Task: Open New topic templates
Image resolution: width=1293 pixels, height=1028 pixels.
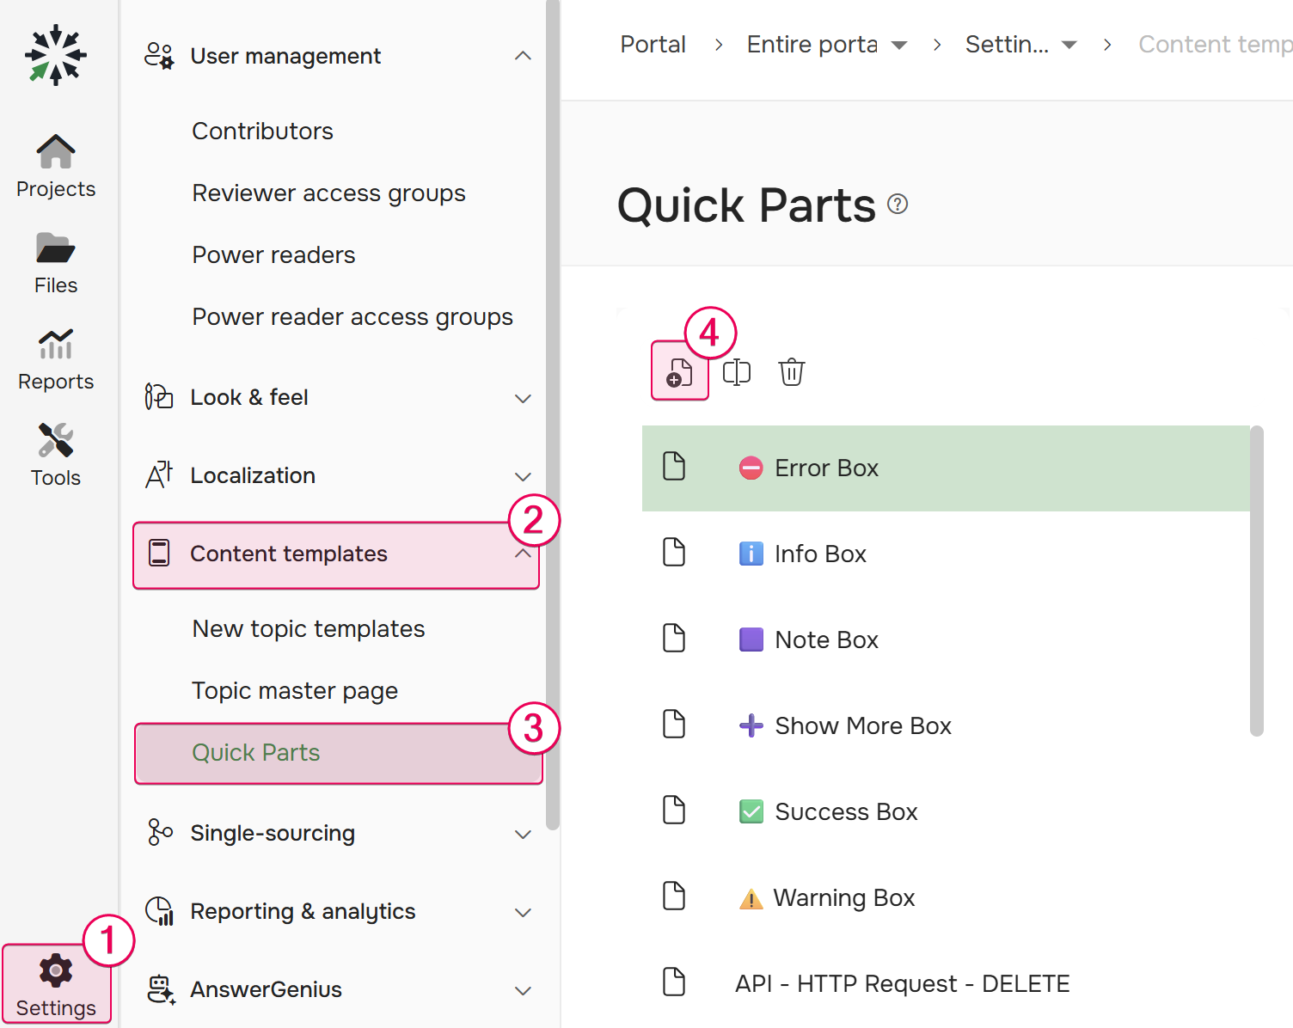Action: [308, 628]
